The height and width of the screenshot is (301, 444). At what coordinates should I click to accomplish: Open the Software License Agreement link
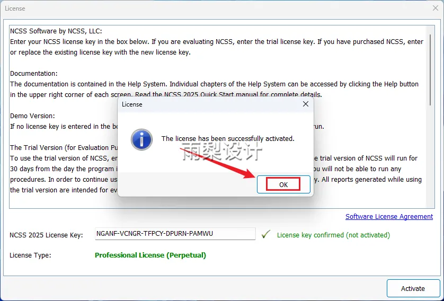pyautogui.click(x=389, y=217)
